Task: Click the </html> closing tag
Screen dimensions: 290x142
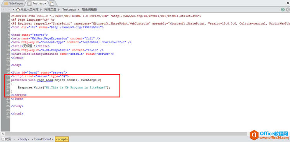Action: 17,114
